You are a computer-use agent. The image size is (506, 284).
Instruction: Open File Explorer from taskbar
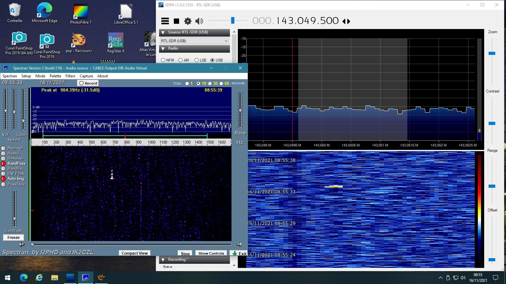coord(54,278)
